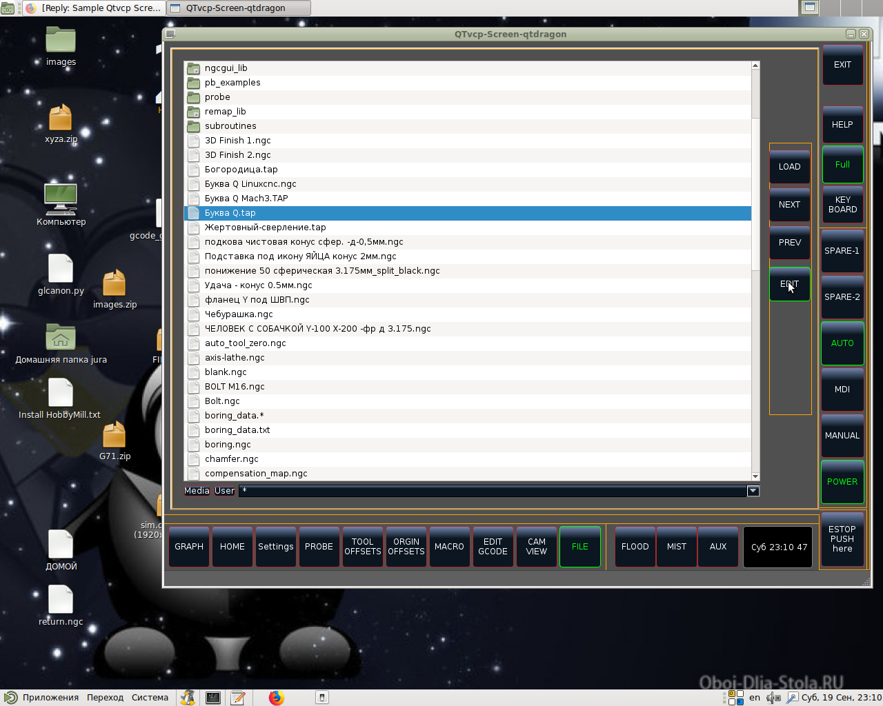
Task: Switch to MANUAL mode
Action: coord(842,436)
